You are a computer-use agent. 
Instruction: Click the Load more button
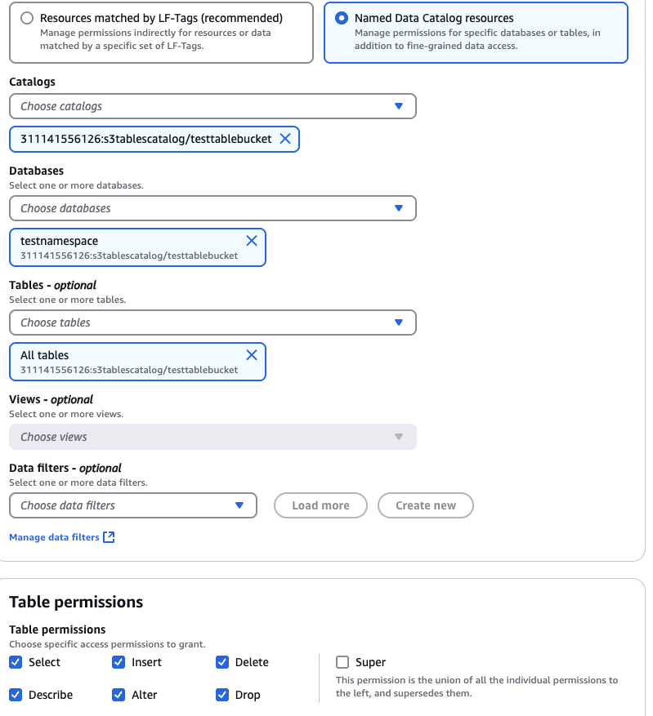320,505
